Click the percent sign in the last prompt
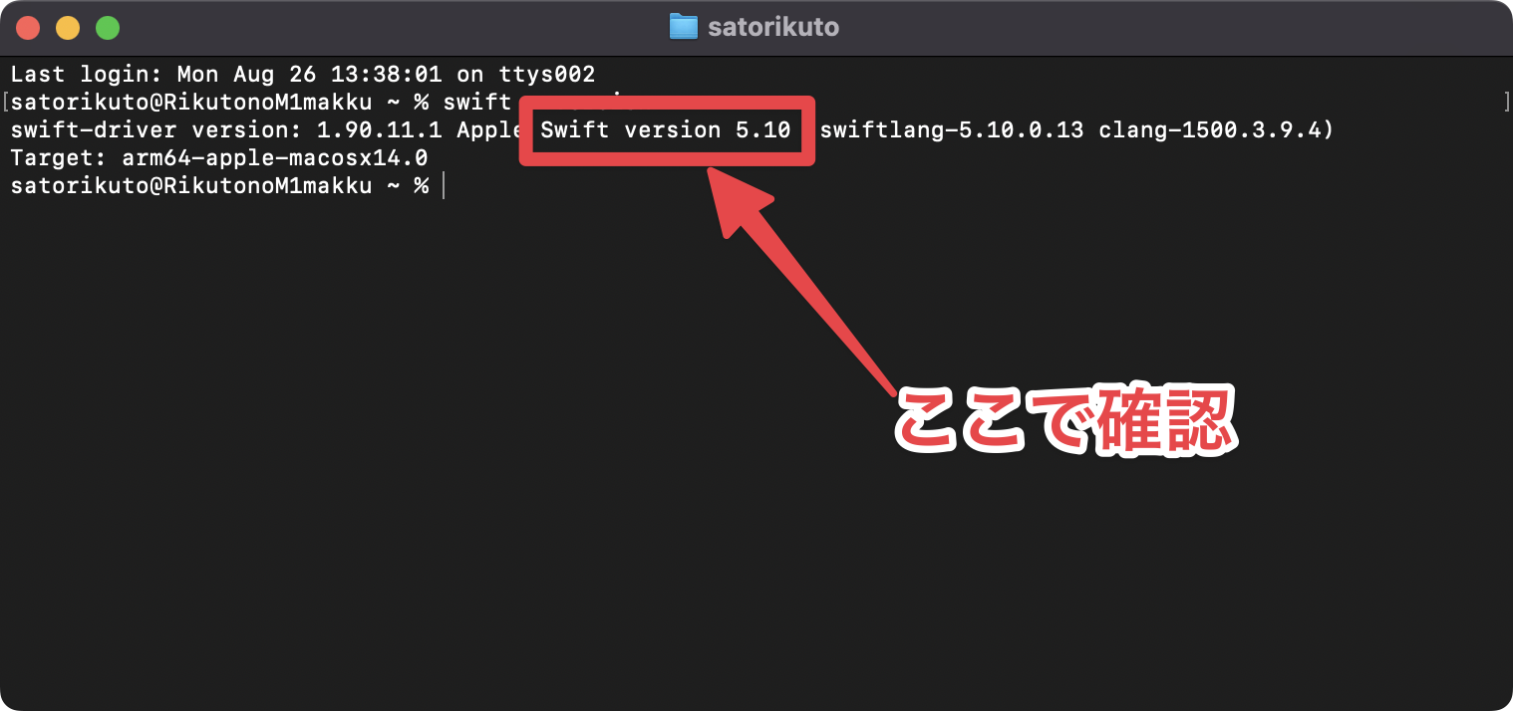Screen dimensions: 1513x711 (423, 185)
